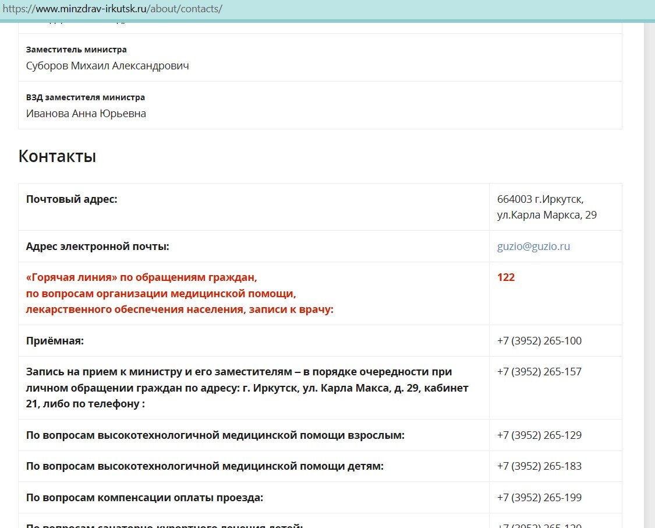Open the guzio@guzio.ru email link

(533, 247)
